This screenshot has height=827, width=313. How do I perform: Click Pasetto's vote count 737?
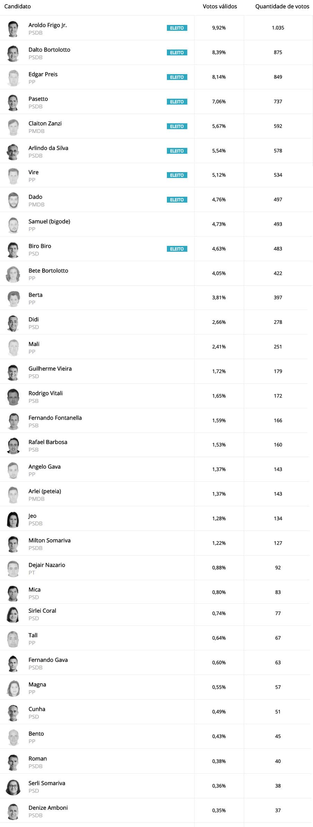pyautogui.click(x=278, y=101)
